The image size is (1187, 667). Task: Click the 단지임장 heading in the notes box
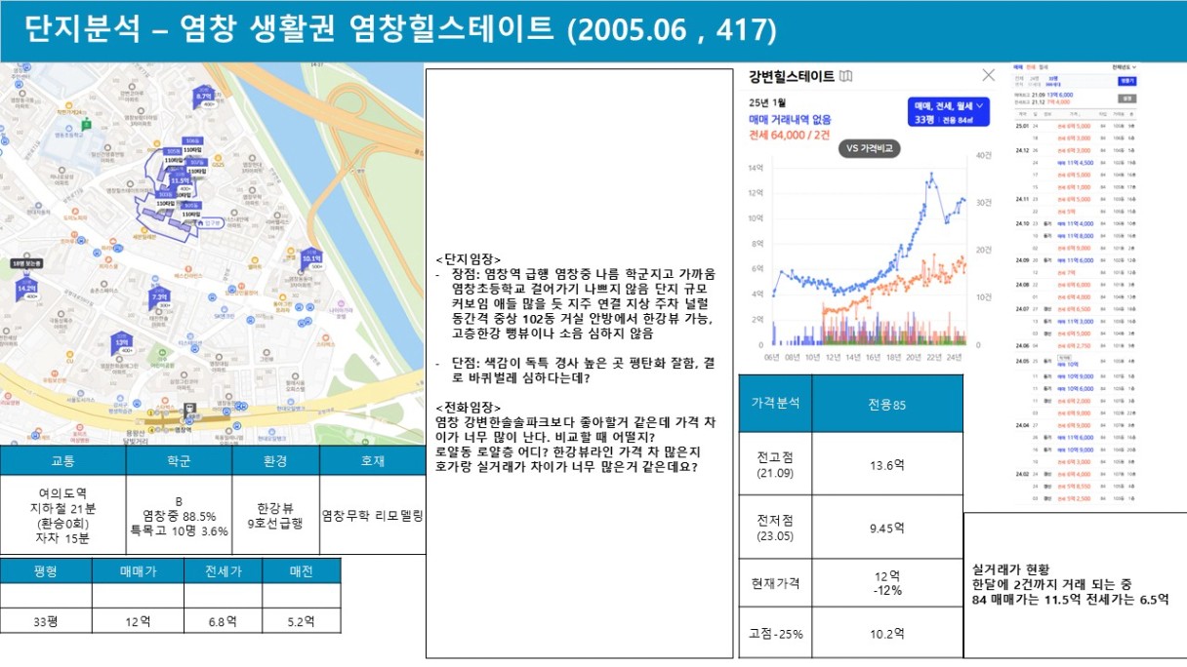[469, 258]
